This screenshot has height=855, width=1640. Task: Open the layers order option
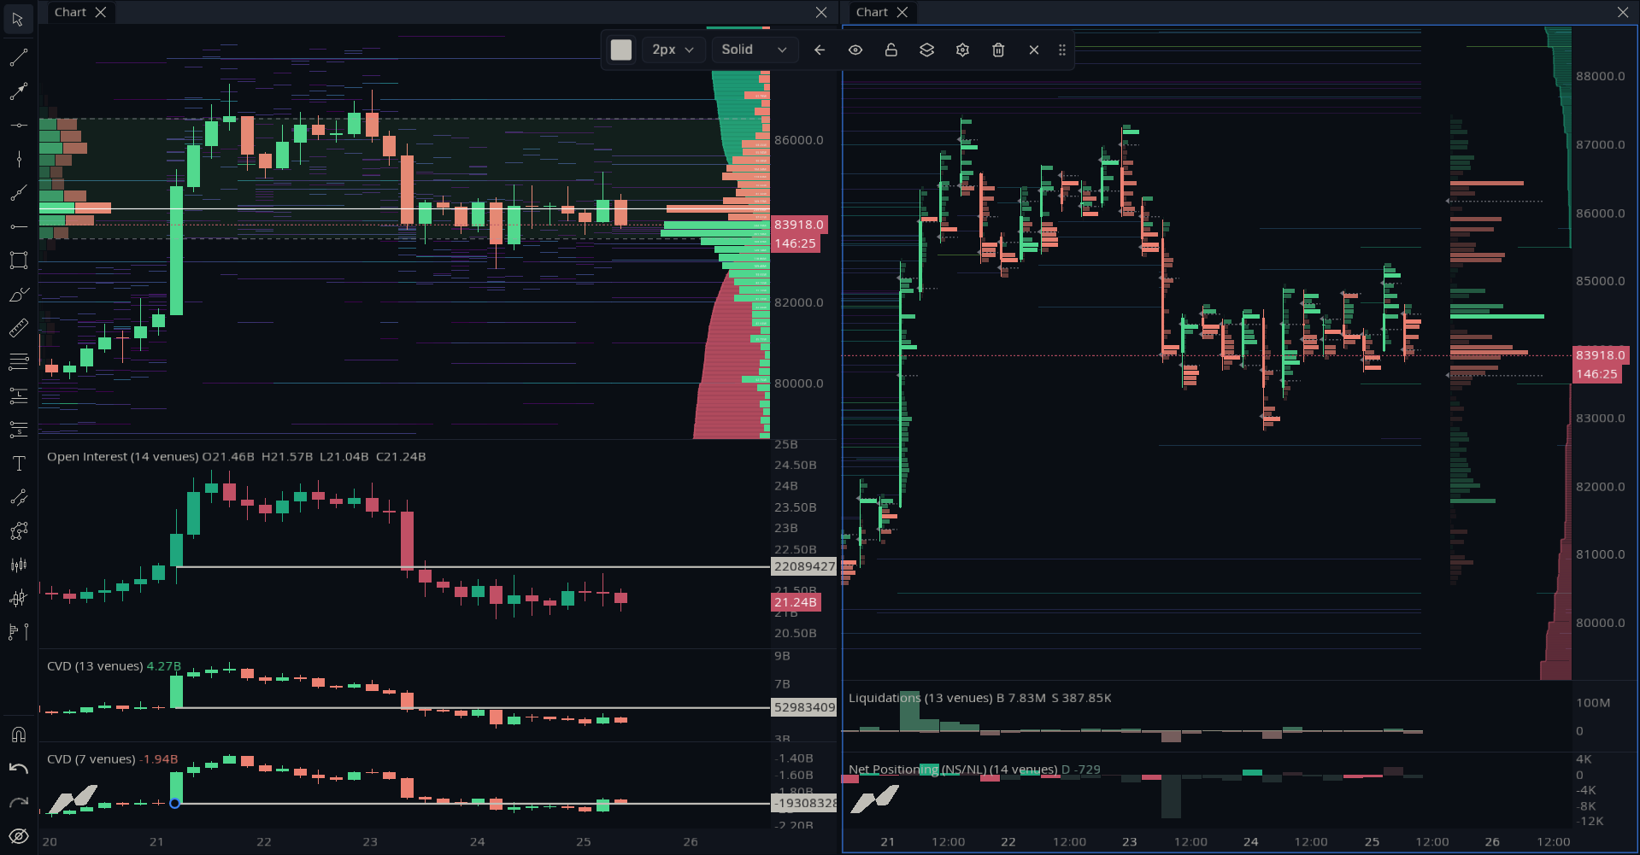[926, 50]
